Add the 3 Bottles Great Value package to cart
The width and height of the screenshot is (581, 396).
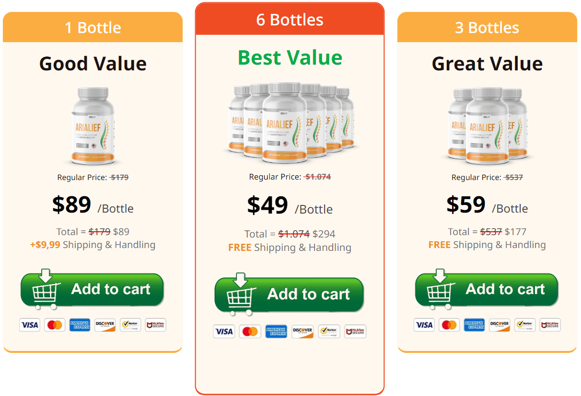[486, 289]
